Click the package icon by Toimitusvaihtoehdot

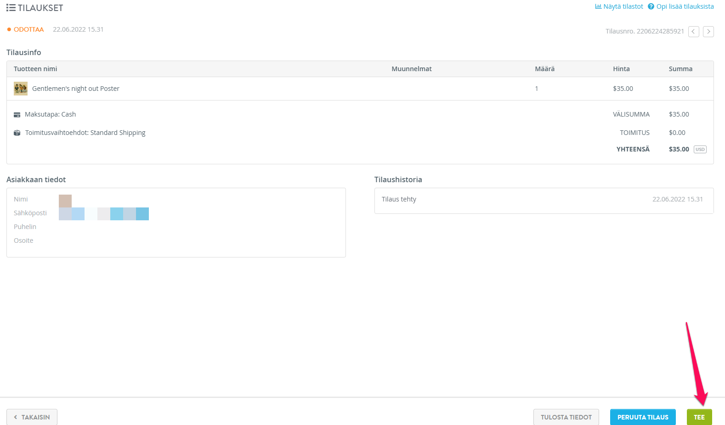tap(17, 133)
